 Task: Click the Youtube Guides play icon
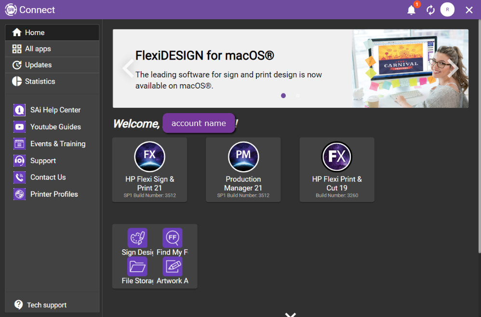point(19,127)
